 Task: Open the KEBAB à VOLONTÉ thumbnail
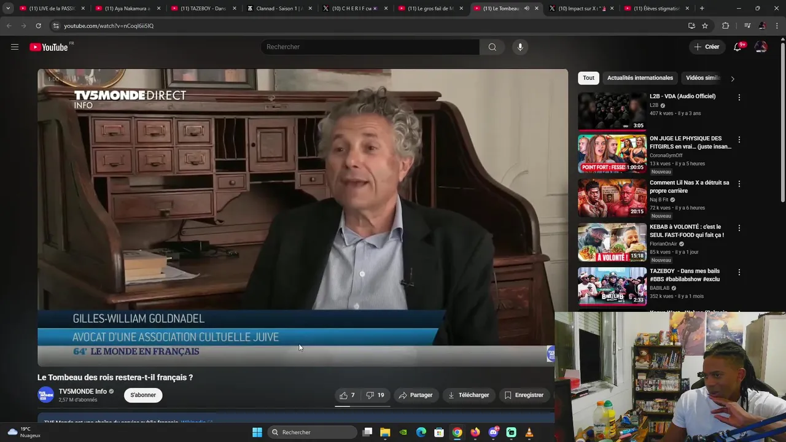click(x=612, y=242)
